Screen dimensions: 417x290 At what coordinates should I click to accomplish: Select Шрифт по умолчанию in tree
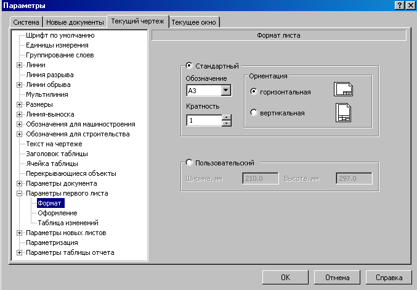[60, 35]
